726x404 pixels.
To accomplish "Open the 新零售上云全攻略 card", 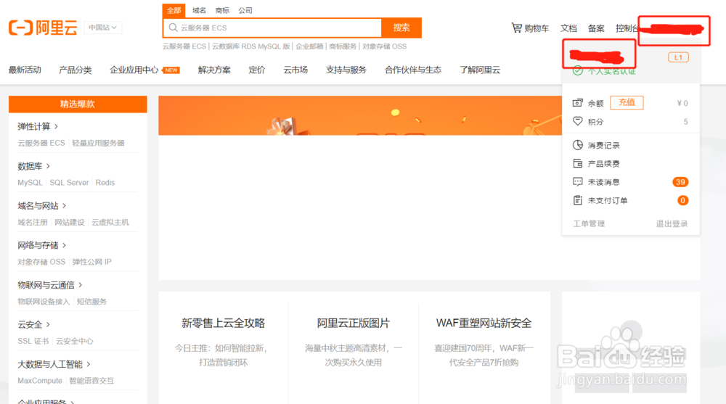I will (223, 323).
